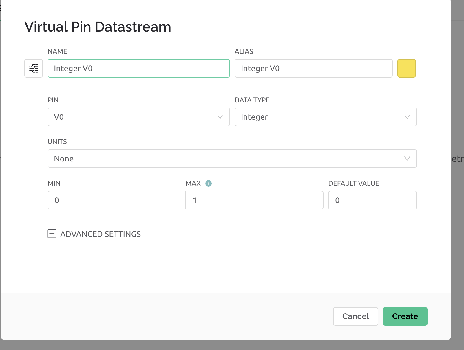
Task: Focus the Alias input field
Action: [313, 68]
